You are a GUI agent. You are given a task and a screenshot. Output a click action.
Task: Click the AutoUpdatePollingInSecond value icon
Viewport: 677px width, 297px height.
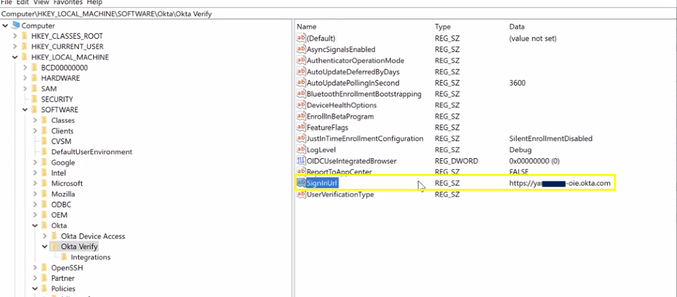[x=301, y=83]
